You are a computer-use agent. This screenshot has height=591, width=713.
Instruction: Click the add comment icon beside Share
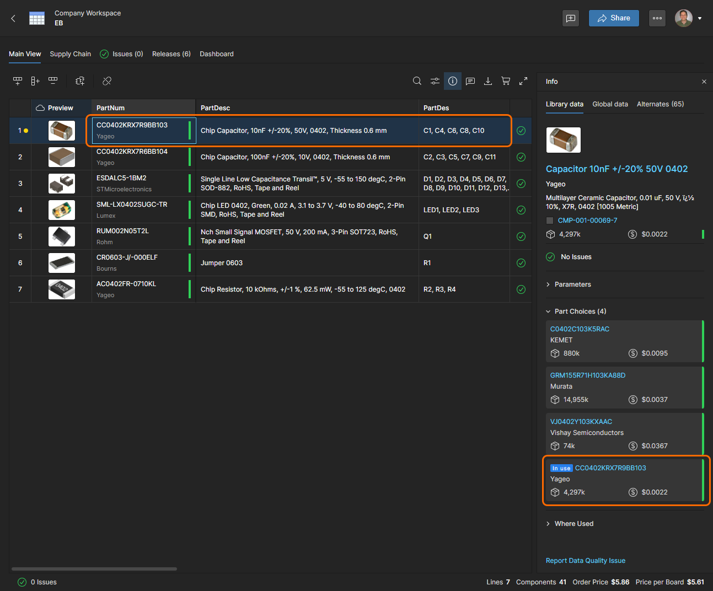point(571,18)
